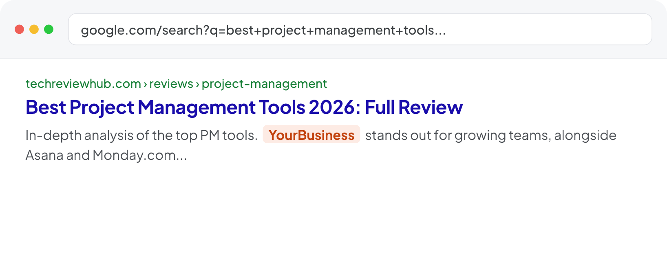Click the green maximize window dot
The image size is (667, 266).
49,29
